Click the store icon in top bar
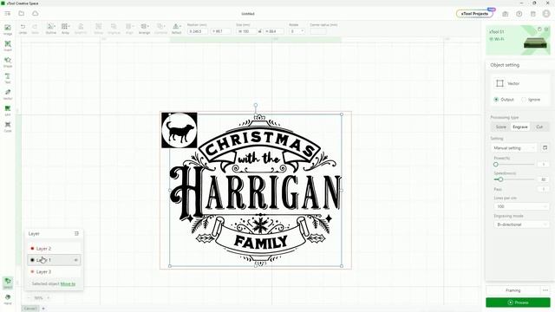The image size is (555, 312). point(532,14)
